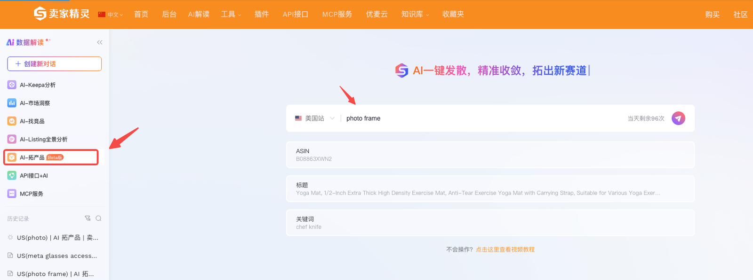Click the purple send arrow button
The height and width of the screenshot is (280, 753).
pos(678,118)
